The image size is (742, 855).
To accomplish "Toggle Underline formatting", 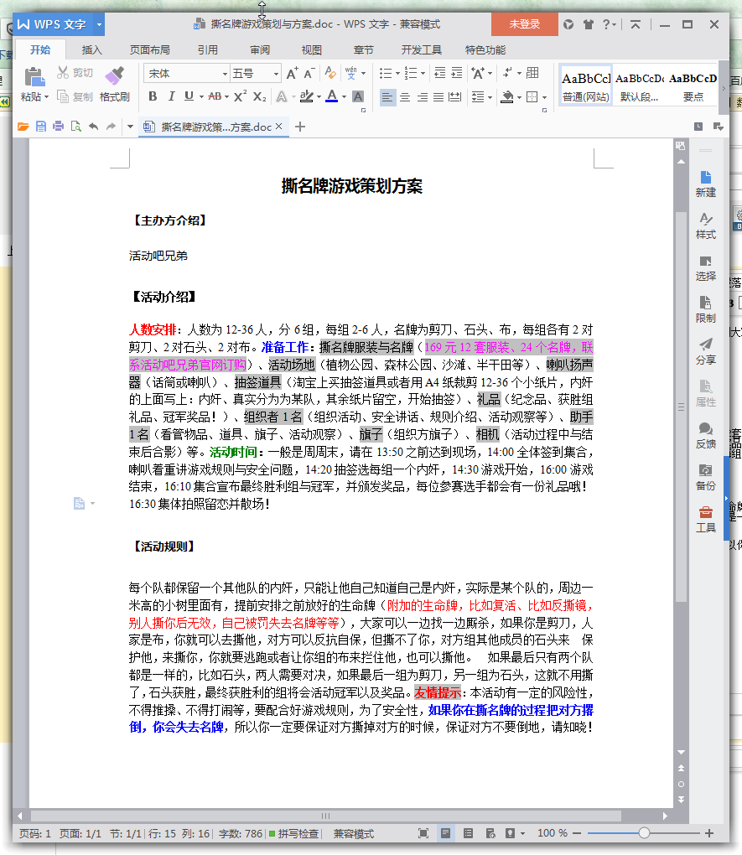I will point(189,96).
